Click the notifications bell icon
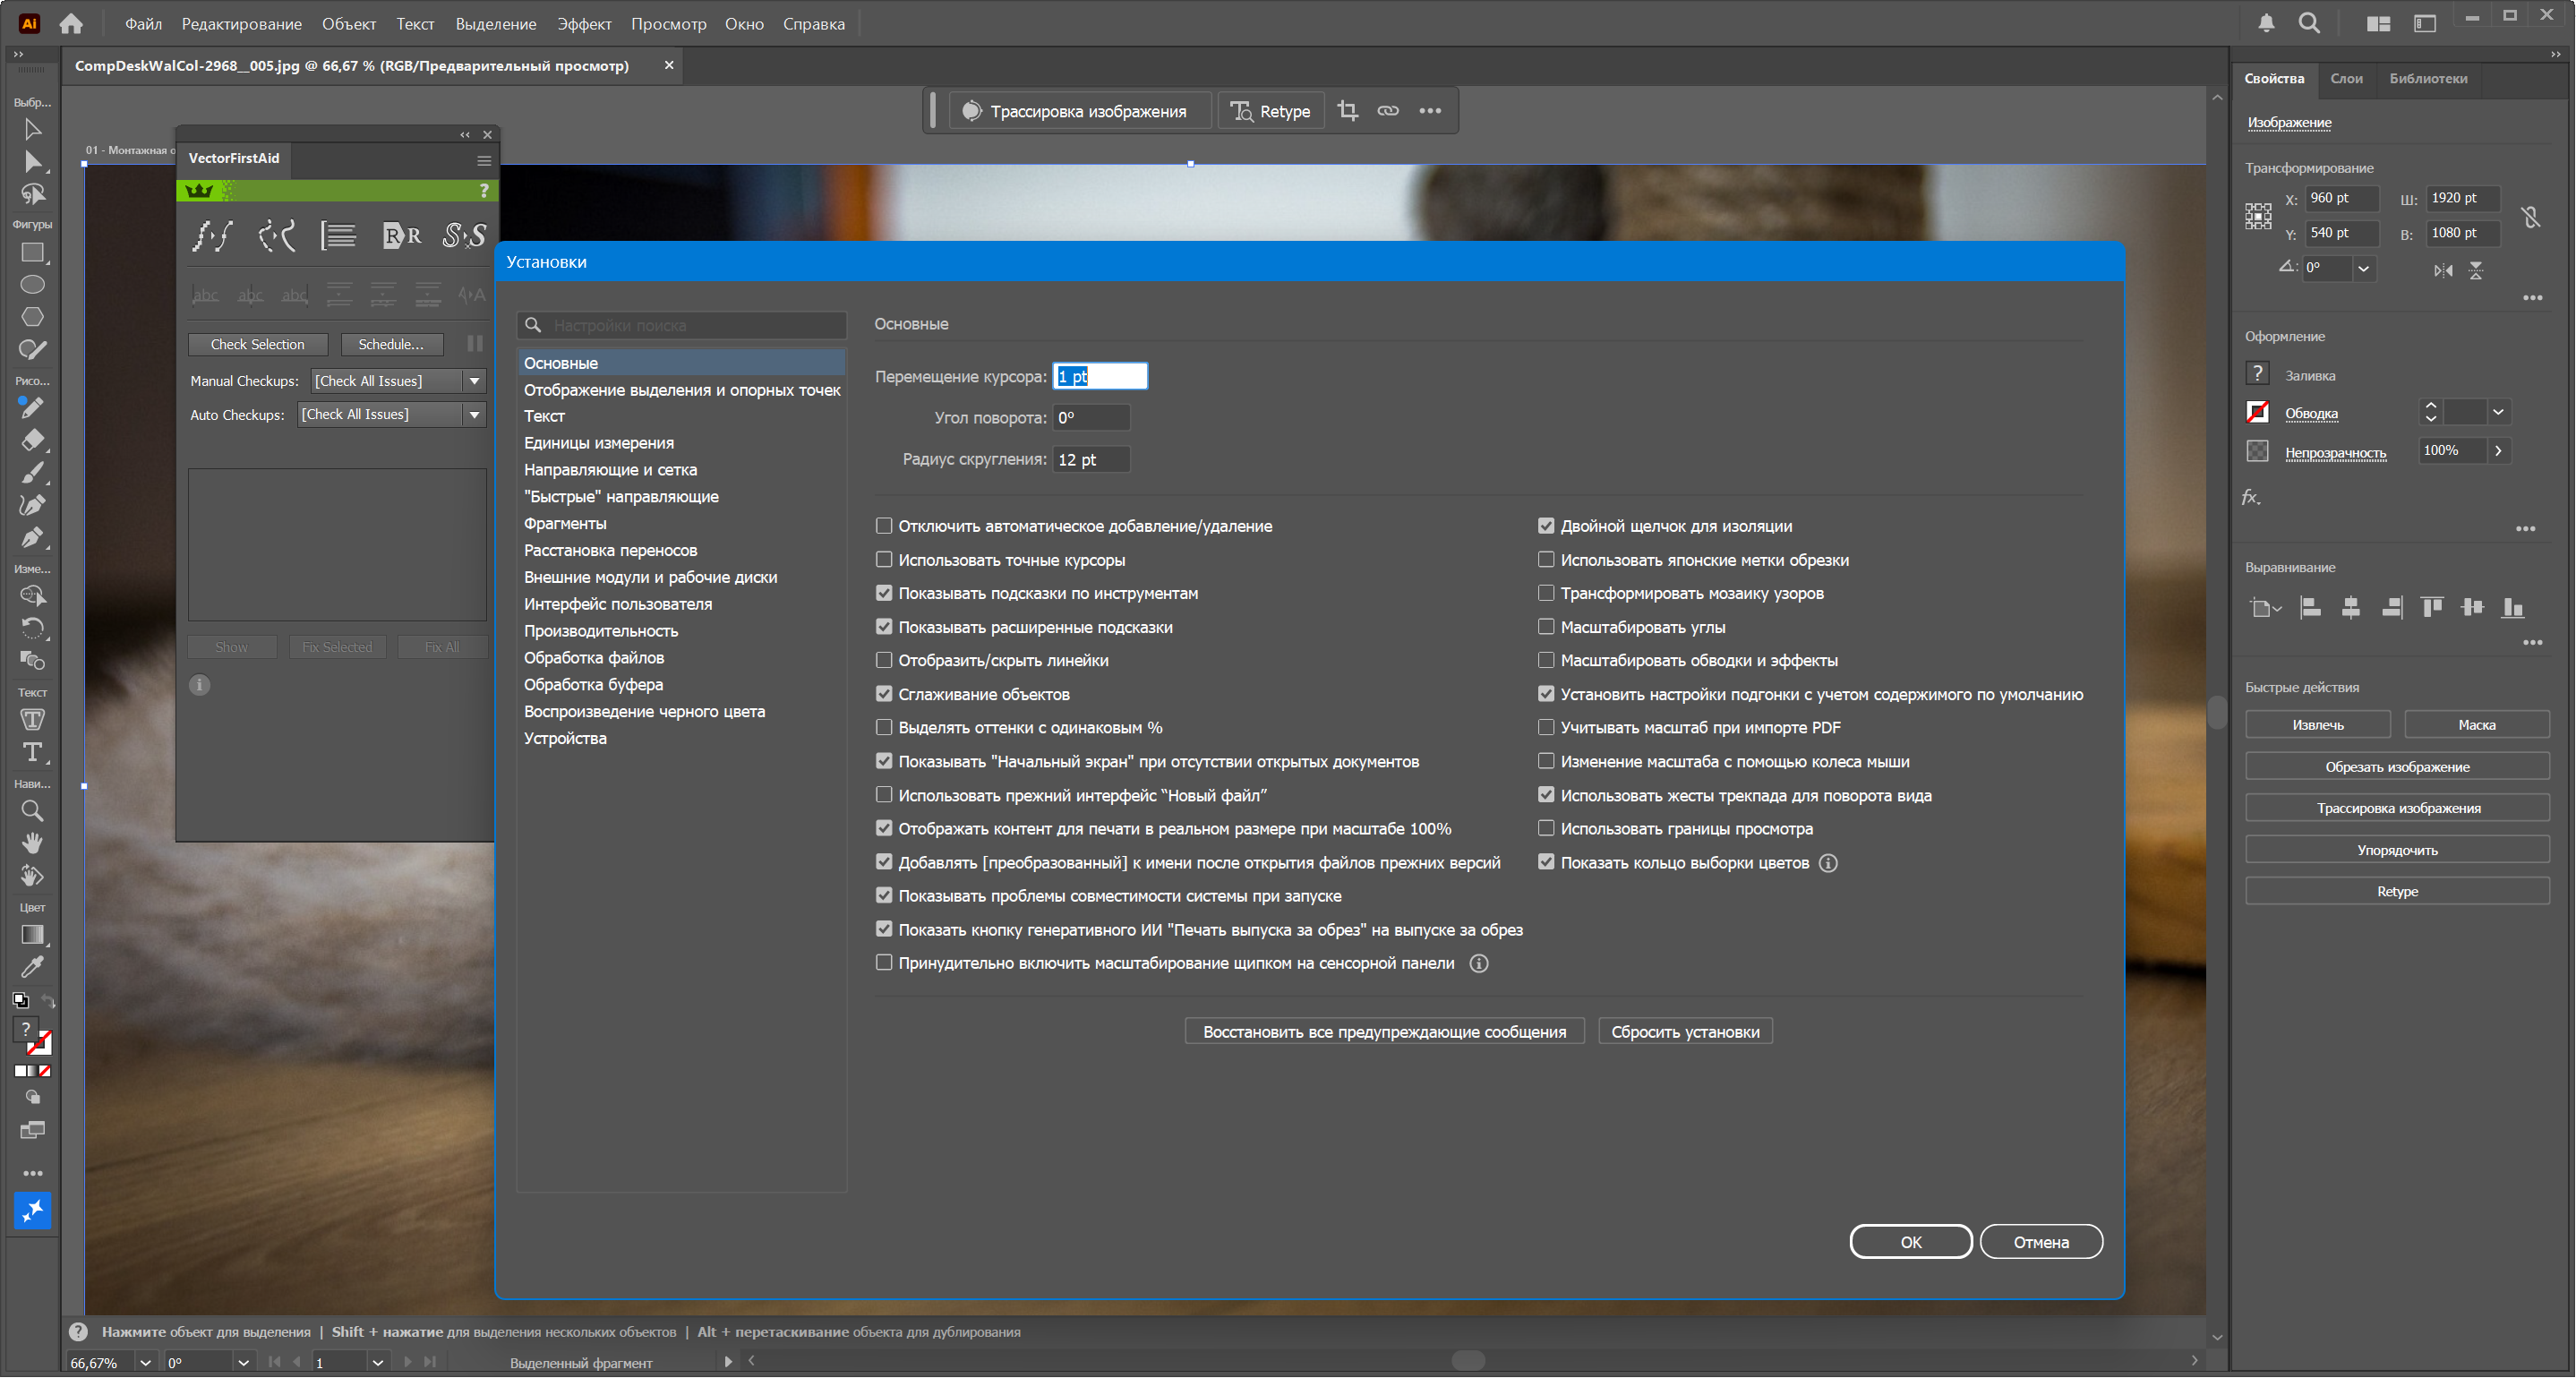Image resolution: width=2576 pixels, height=1378 pixels. pyautogui.click(x=2266, y=23)
